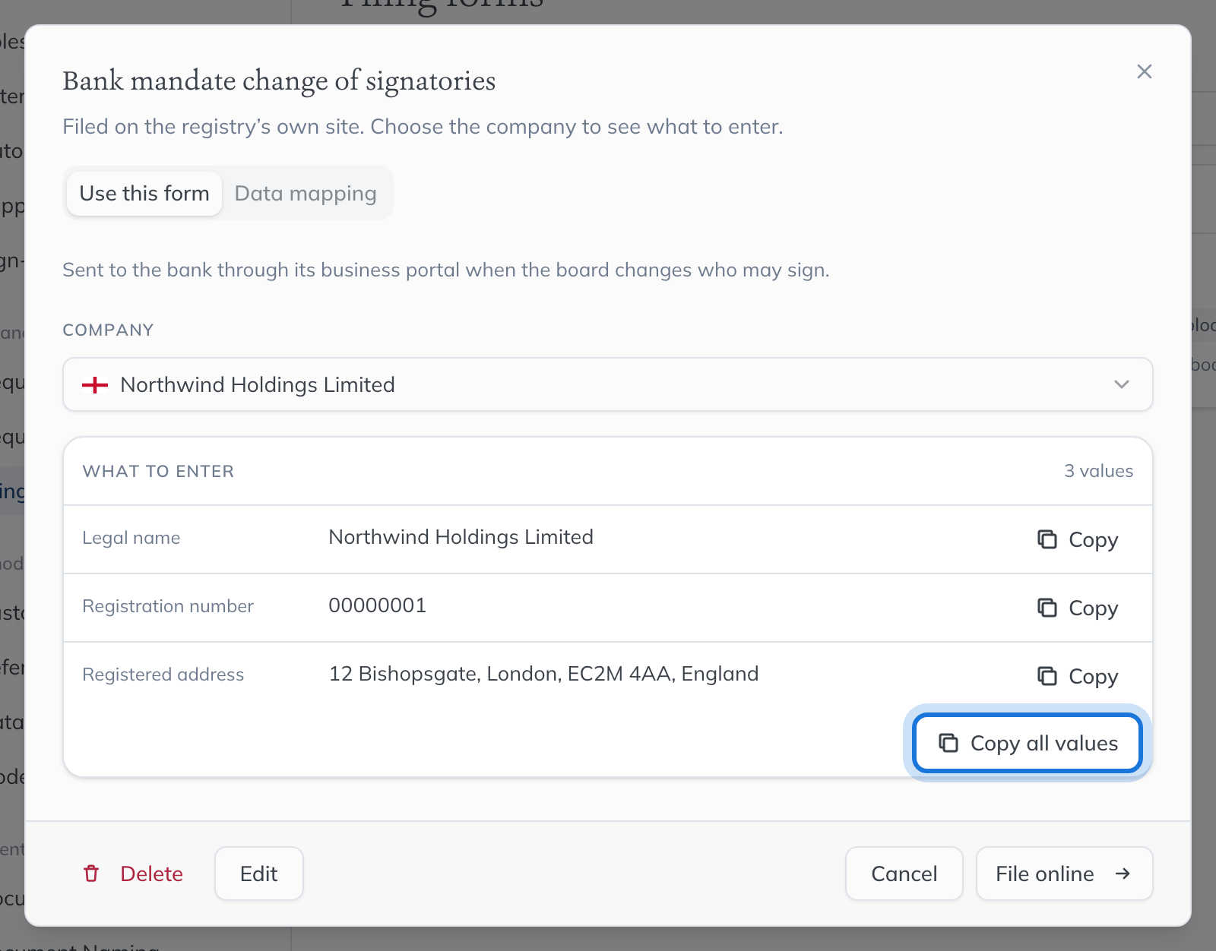
Task: Click the Copy all values icon
Action: tap(948, 743)
